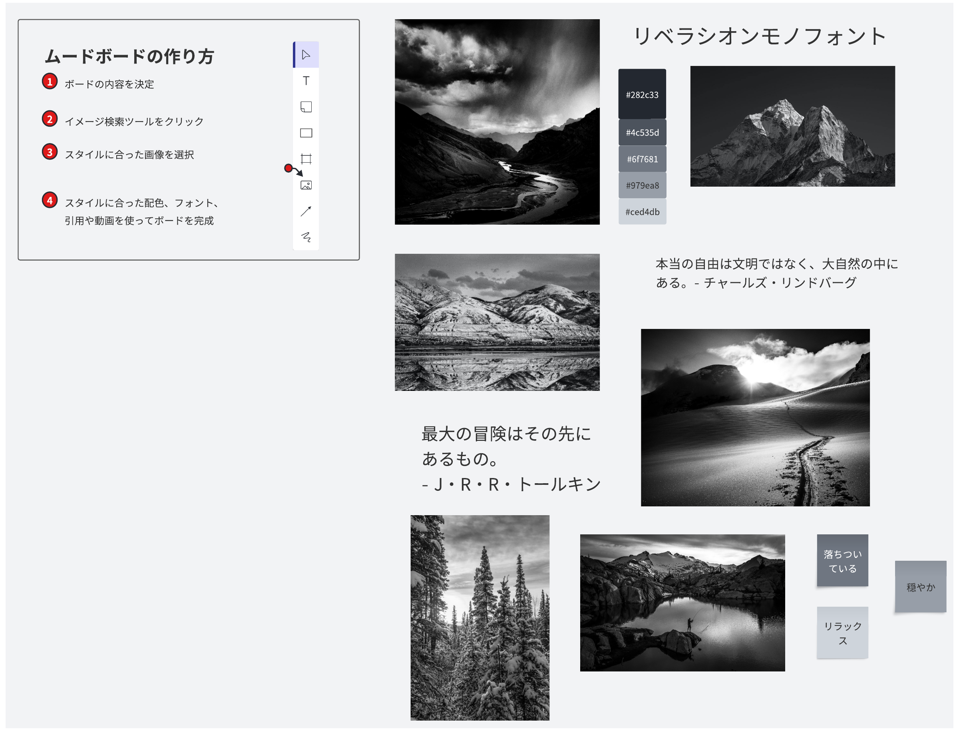Open the image search tool
The width and height of the screenshot is (959, 731).
point(306,185)
